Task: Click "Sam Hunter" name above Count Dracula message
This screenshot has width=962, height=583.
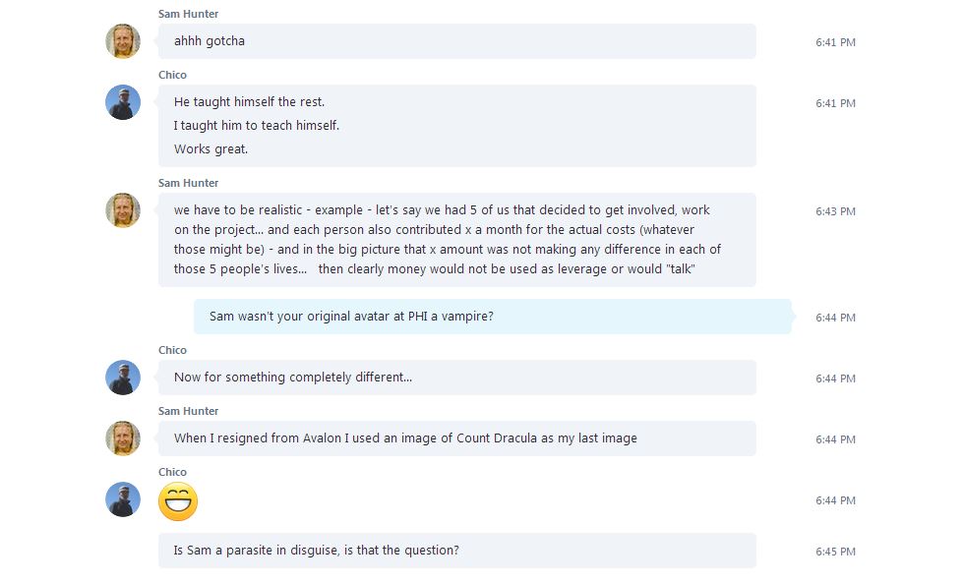Action: pyautogui.click(x=188, y=411)
